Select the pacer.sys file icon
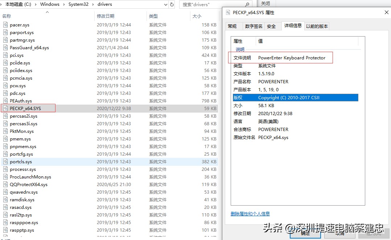The height and width of the screenshot is (240, 391). [x=5, y=25]
